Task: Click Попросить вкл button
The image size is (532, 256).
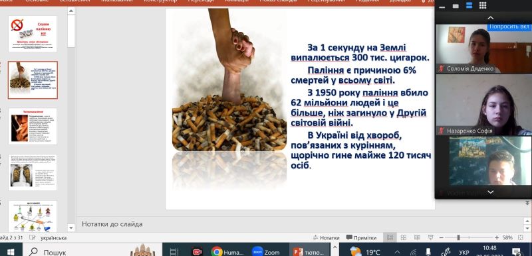Action: (x=509, y=27)
